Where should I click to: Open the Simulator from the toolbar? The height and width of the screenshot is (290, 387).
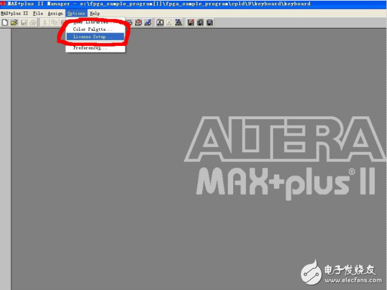(x=129, y=22)
